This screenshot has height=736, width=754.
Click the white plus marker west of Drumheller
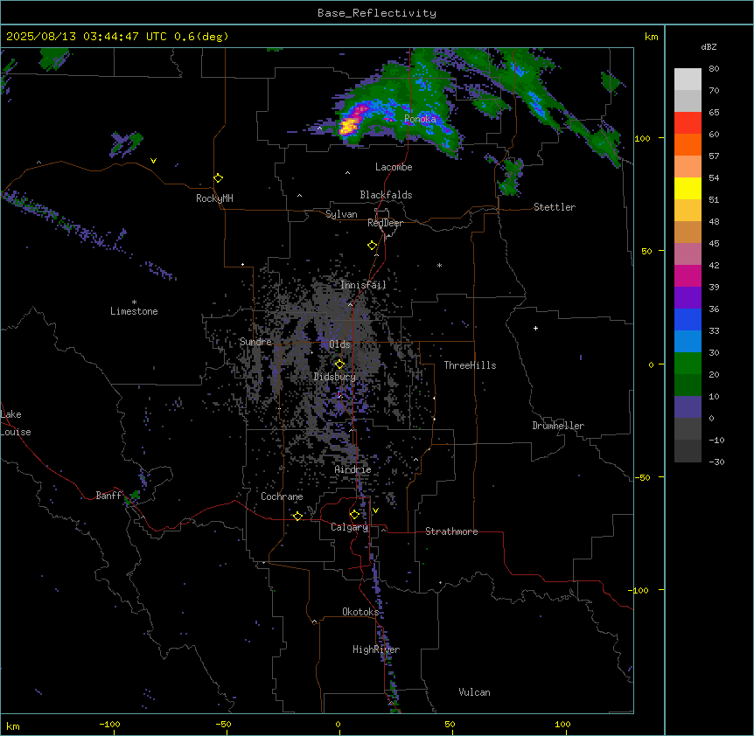click(x=535, y=328)
